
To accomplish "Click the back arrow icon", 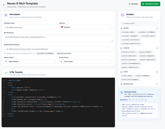I will click(4, 5).
